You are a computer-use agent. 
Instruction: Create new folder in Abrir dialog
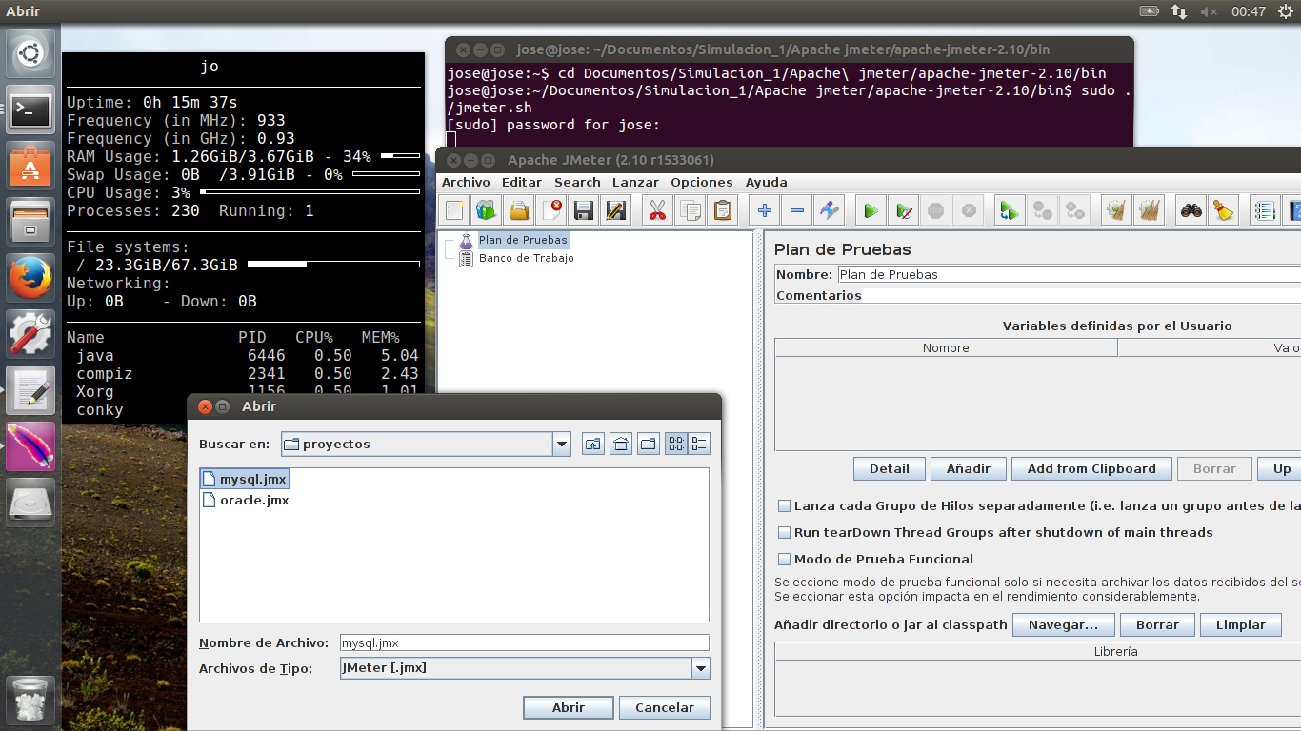click(x=649, y=444)
